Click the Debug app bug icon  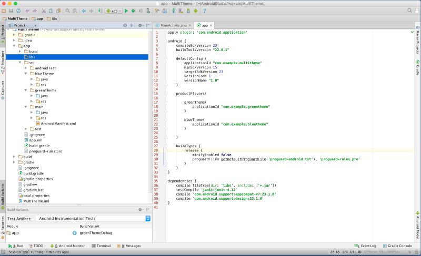coord(134,11)
